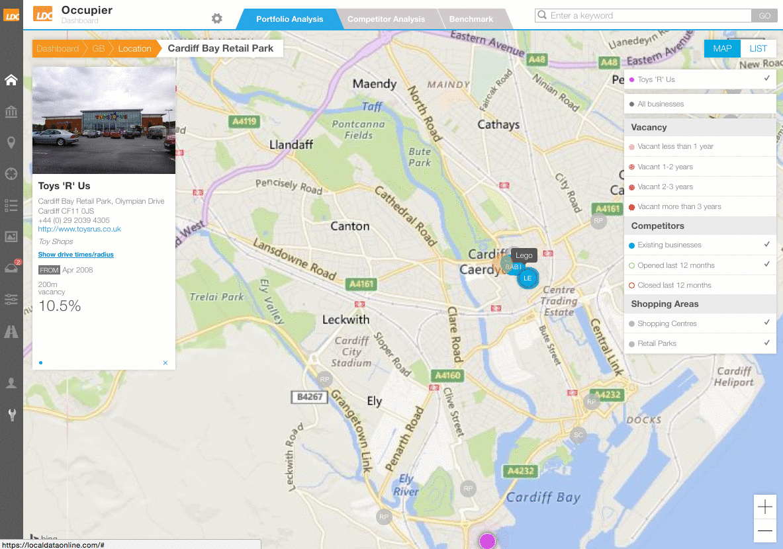
Task: Click the orange LDC logo beside Occupier
Action: click(x=43, y=14)
